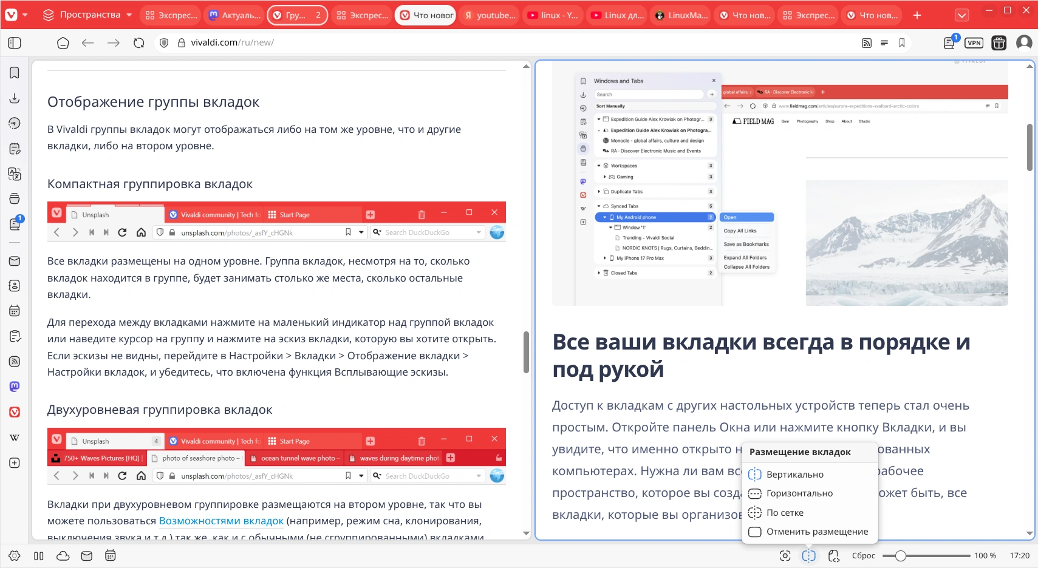Screen dimensions: 1038x568
Task: Open the Translate panel in sidebar
Action: tap(13, 174)
